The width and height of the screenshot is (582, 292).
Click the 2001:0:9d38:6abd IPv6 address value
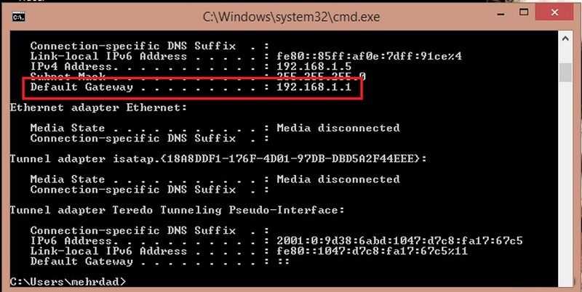coord(399,241)
